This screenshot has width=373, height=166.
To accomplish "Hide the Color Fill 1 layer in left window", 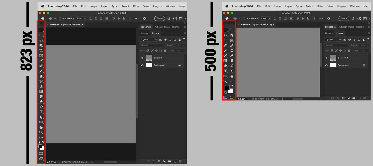I will click(x=142, y=58).
